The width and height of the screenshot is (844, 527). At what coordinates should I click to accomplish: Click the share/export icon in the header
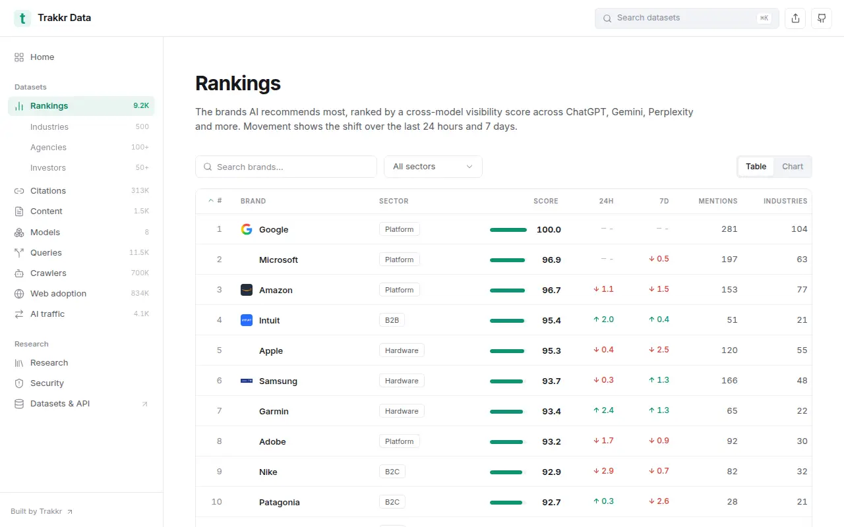point(795,18)
